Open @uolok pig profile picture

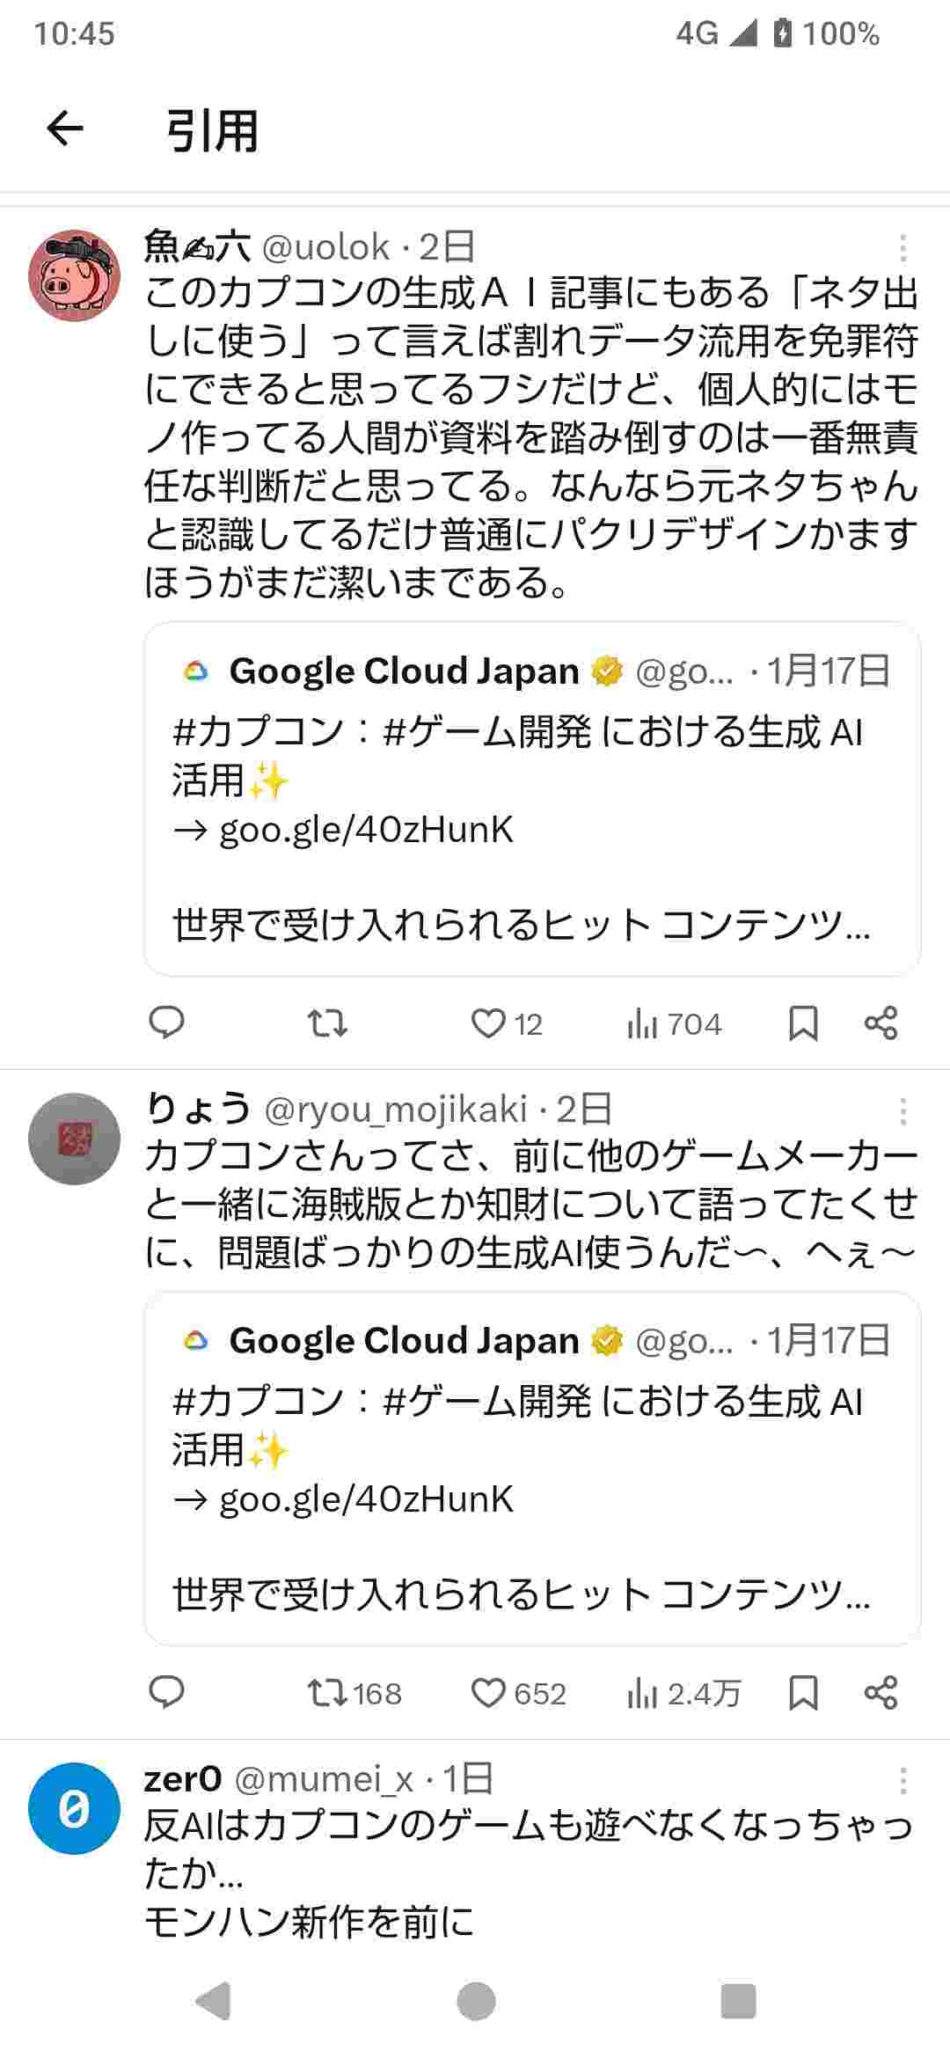75,275
